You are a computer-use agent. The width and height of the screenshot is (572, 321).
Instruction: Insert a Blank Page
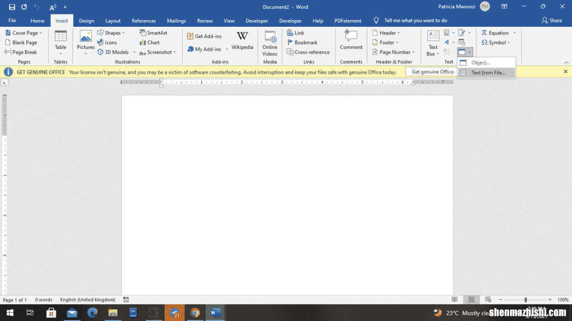pyautogui.click(x=21, y=42)
